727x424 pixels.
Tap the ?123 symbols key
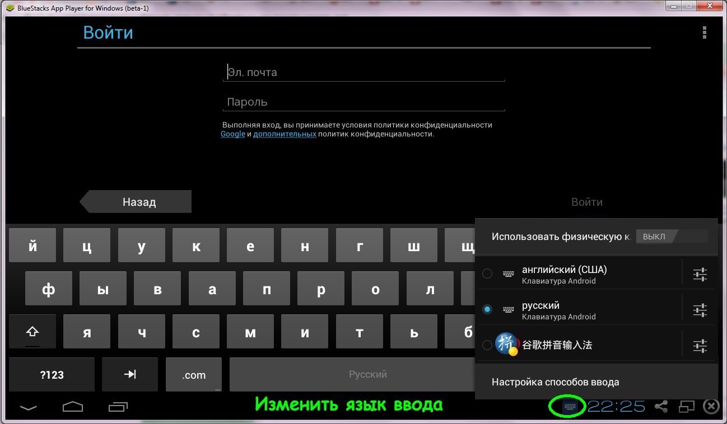point(52,374)
